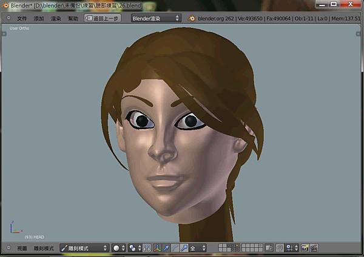364x257 pixels.
Task: Open the 添加 (Add) menu
Action: [39, 19]
